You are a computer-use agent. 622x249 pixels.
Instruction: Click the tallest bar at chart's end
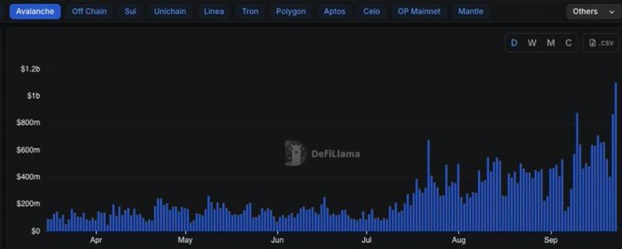click(616, 157)
